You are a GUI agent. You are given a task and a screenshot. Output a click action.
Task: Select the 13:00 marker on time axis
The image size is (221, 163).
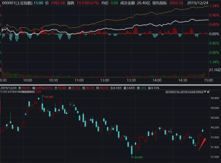(105, 80)
